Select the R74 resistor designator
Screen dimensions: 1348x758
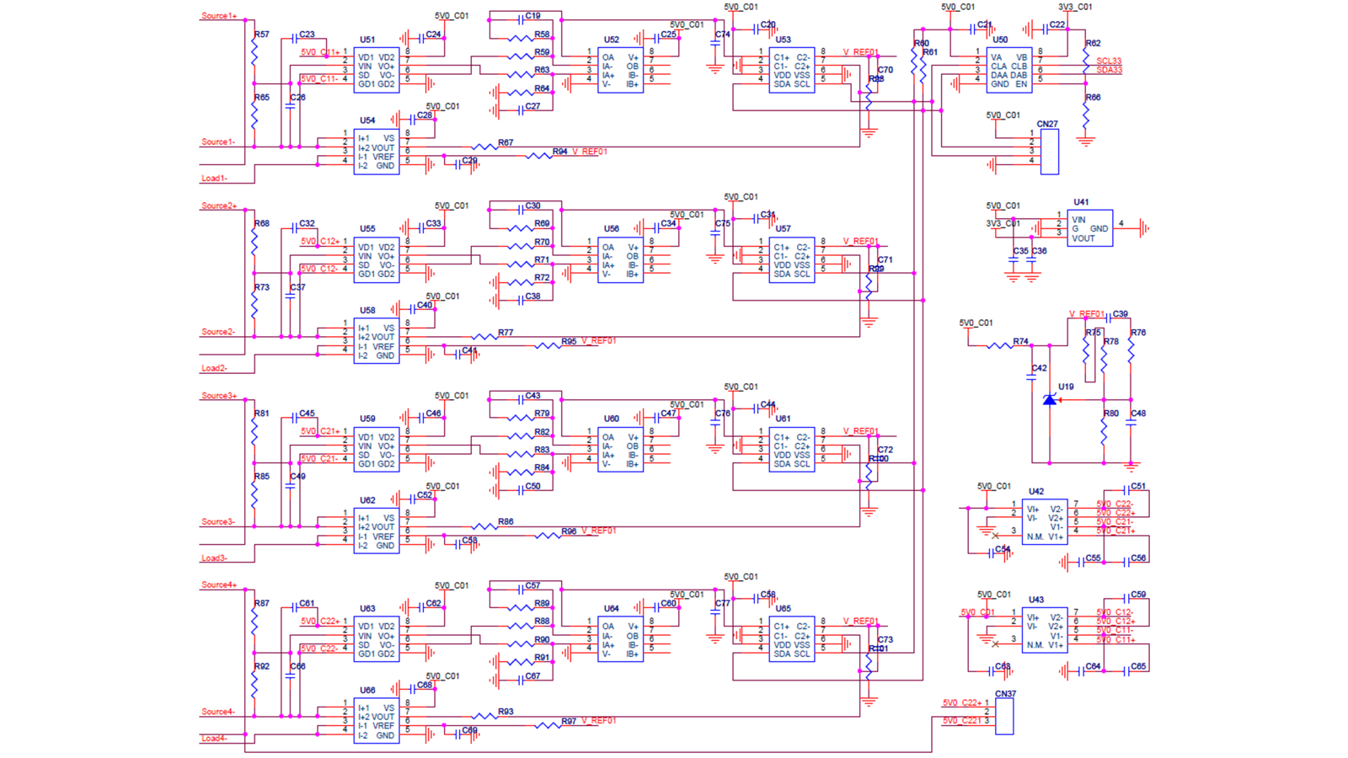(1021, 342)
